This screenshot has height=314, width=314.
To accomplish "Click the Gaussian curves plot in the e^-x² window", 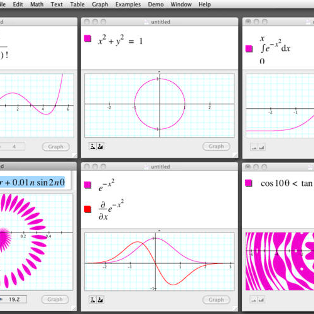I will [159, 262].
